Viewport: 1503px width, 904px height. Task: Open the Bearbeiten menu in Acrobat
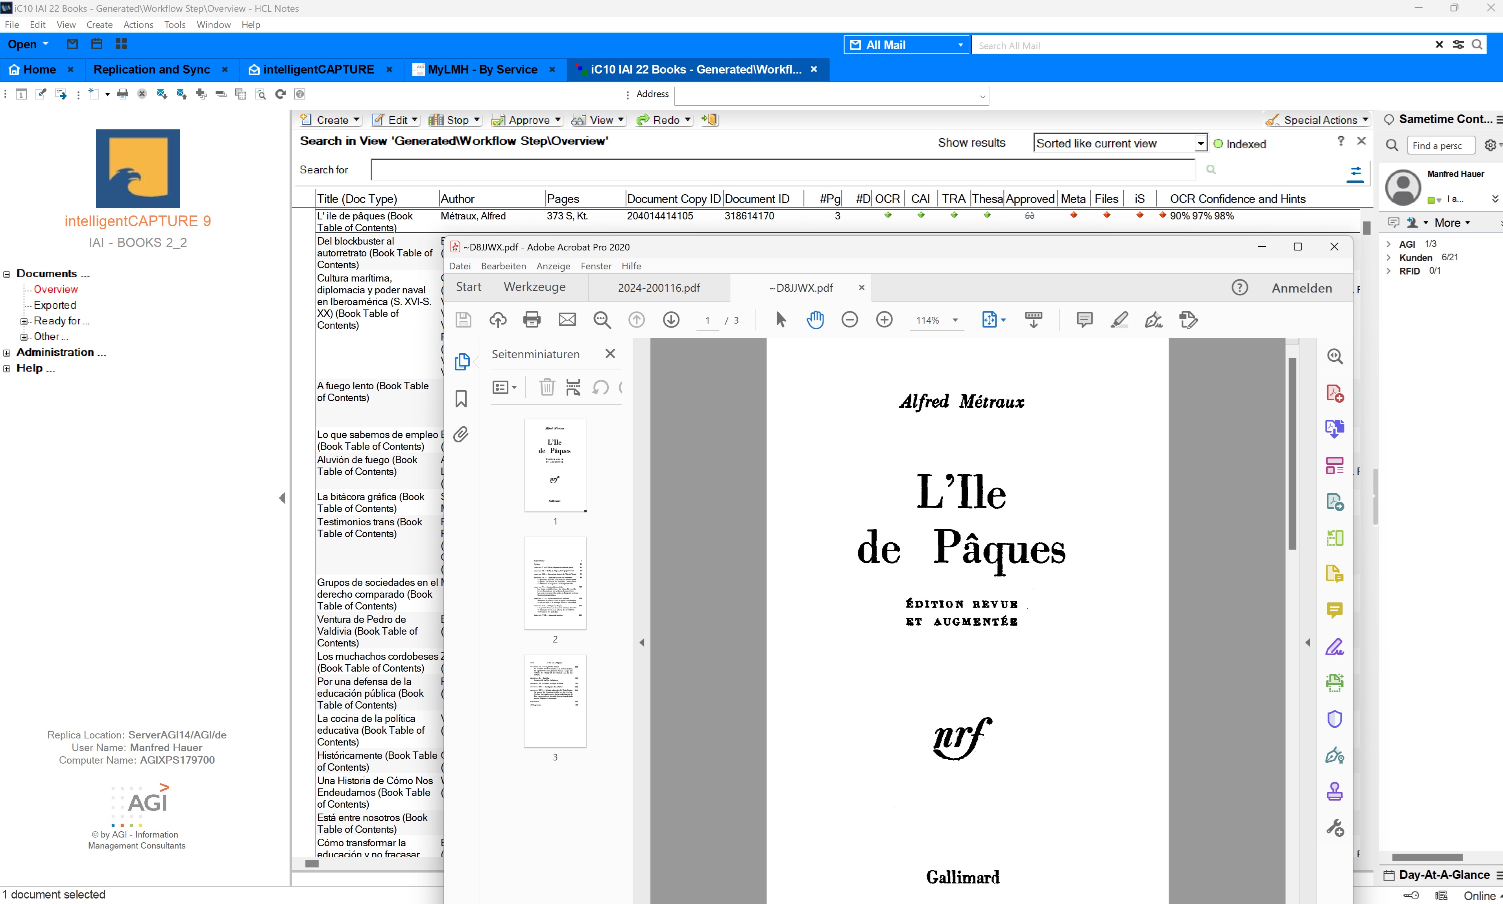[x=504, y=266]
